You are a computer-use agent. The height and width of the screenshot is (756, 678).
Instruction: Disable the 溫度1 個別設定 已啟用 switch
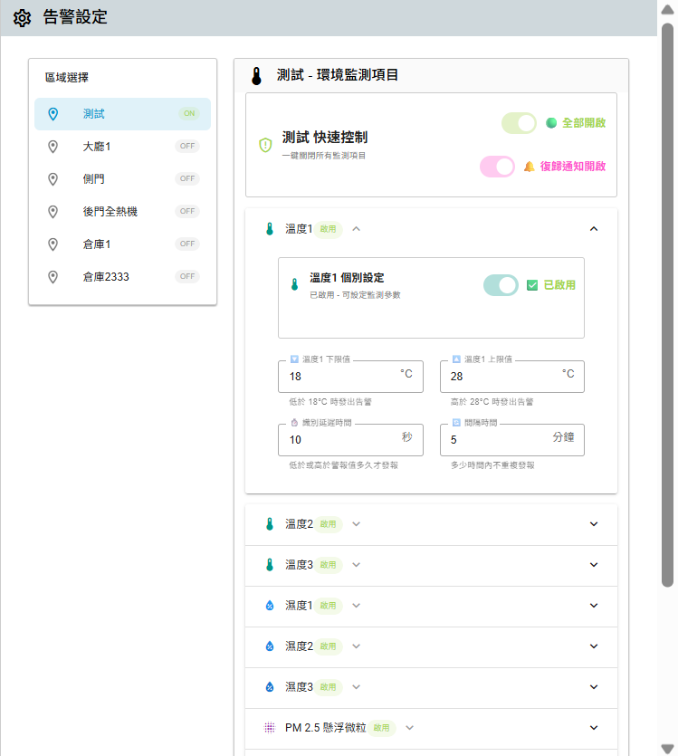(501, 285)
